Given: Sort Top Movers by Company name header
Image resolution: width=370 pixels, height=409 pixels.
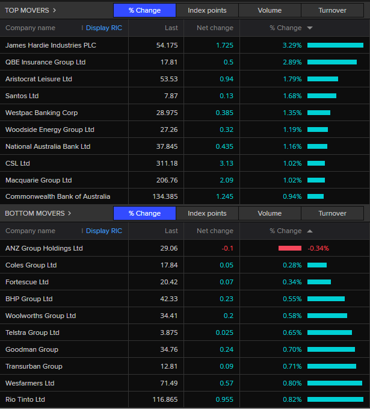Looking at the screenshot, I should (30, 28).
